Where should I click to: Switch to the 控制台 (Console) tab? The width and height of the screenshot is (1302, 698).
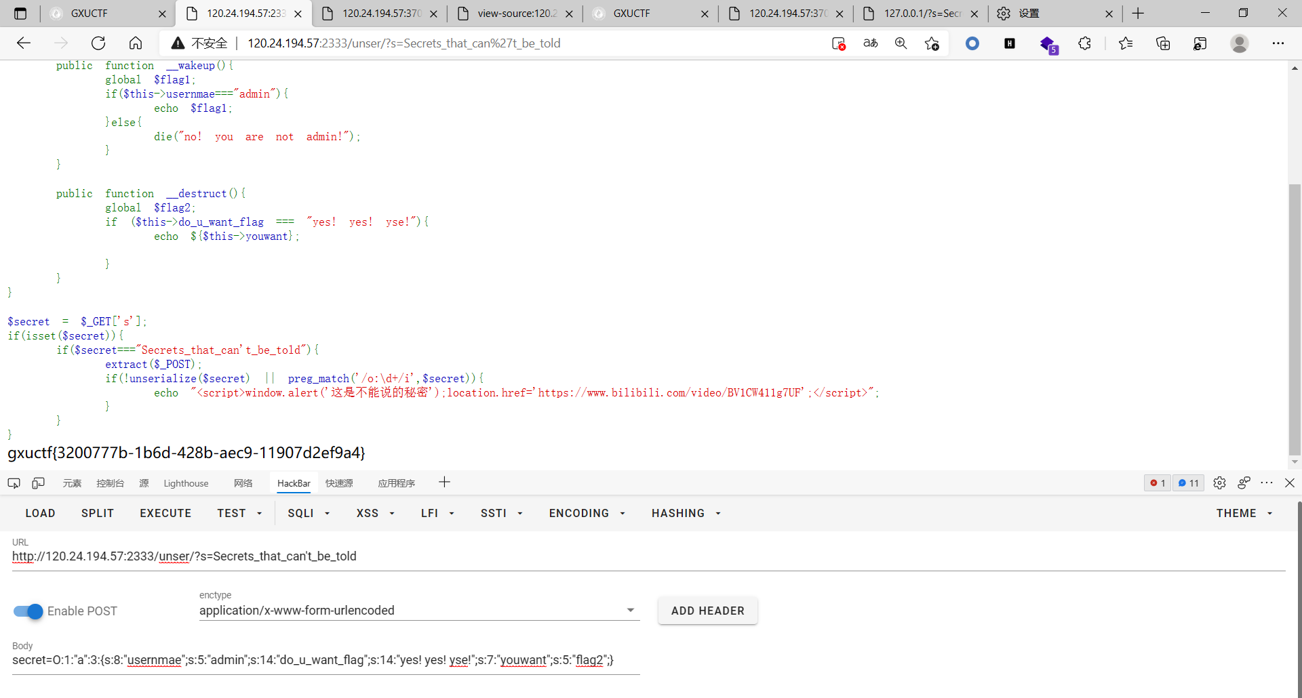pos(110,483)
